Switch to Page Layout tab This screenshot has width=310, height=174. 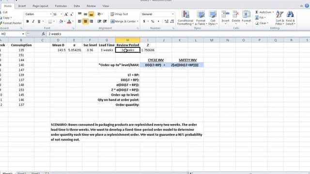pyautogui.click(x=40, y=6)
